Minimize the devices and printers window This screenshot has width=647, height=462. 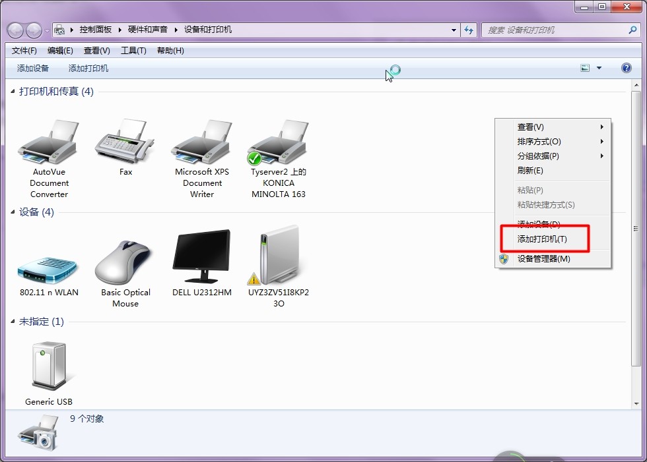pos(585,7)
